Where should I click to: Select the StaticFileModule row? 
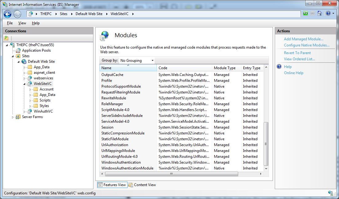point(182,139)
